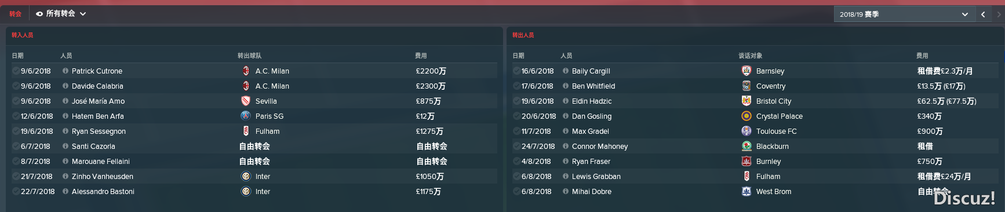Toggle the round marker on Baily Cargill's row
Screen dimensions: 1005x212
tap(516, 71)
